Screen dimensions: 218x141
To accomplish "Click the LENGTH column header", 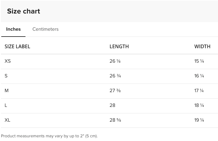I will 119,47.
